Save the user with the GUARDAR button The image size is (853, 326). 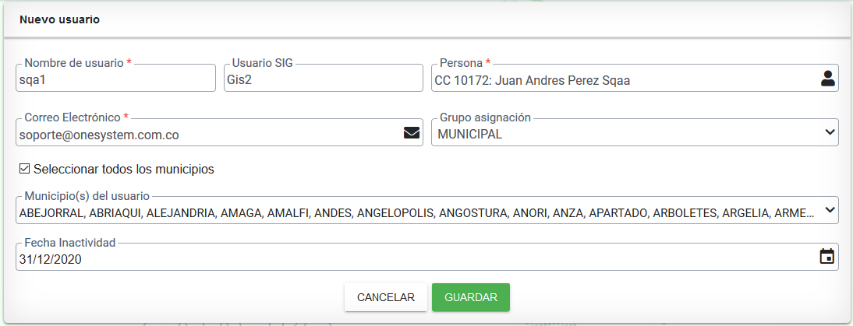click(x=471, y=297)
